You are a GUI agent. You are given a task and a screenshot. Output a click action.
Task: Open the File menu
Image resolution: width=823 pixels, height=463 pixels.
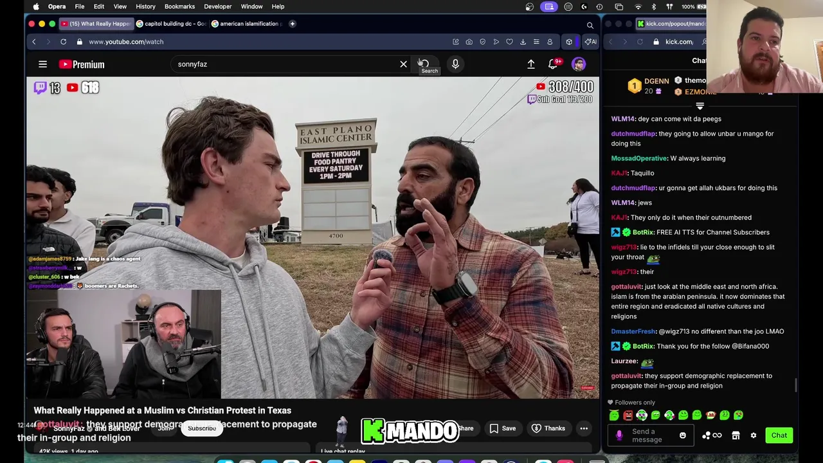(80, 6)
